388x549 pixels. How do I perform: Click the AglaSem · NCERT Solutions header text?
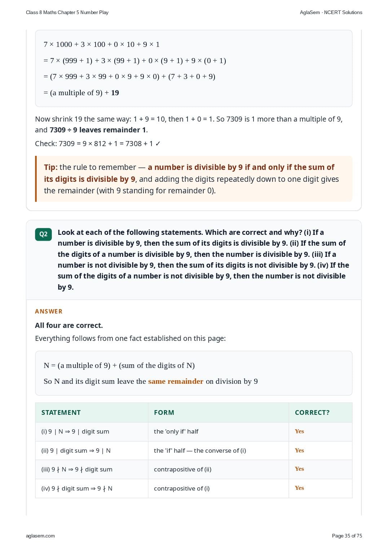point(331,12)
